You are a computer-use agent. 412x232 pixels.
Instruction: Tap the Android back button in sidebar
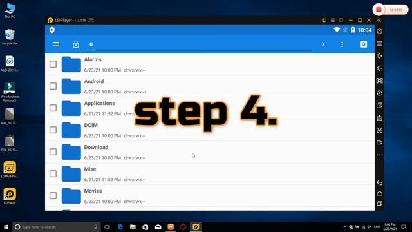379,183
